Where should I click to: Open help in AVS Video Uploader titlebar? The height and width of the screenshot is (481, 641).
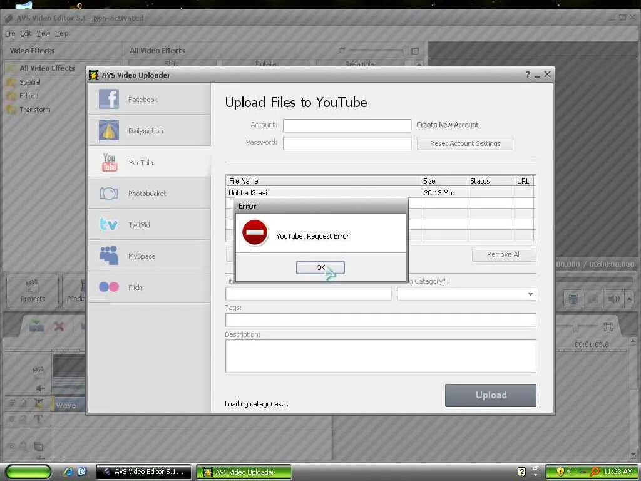(x=527, y=75)
